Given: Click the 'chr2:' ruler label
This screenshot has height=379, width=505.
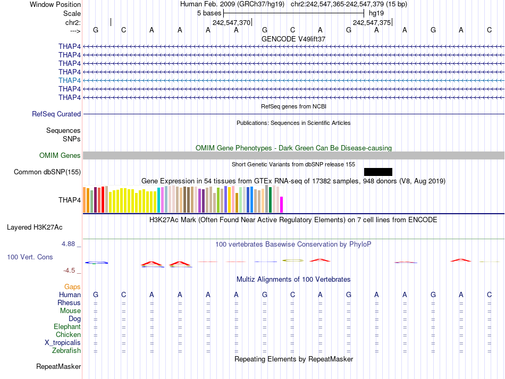Looking at the screenshot, I should 73,22.
